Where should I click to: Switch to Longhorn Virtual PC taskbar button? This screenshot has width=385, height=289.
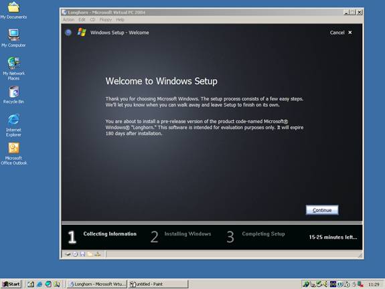[x=97, y=284]
